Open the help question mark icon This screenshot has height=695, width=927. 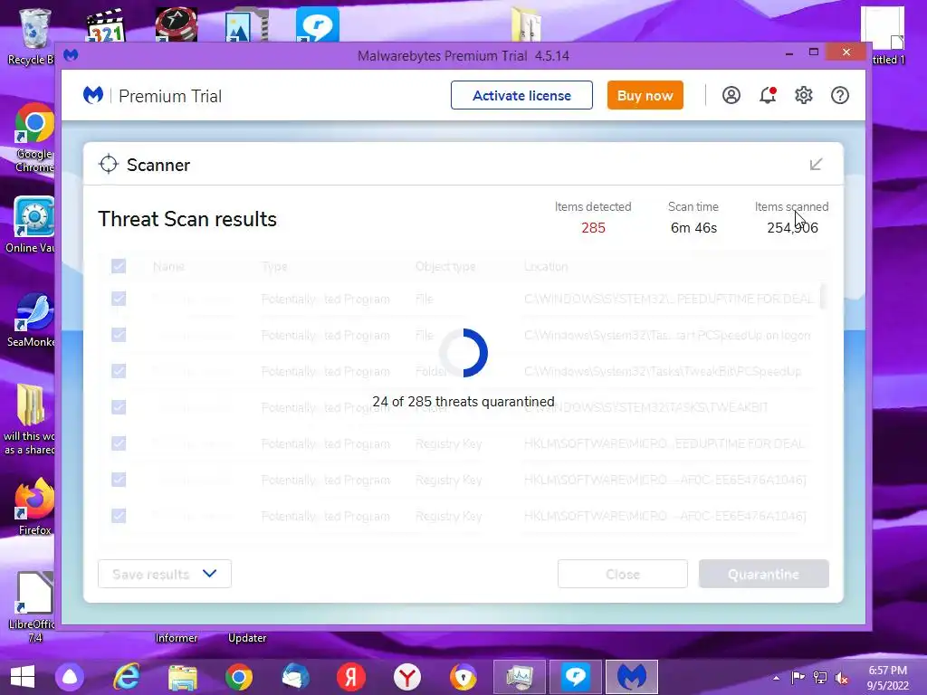[839, 95]
